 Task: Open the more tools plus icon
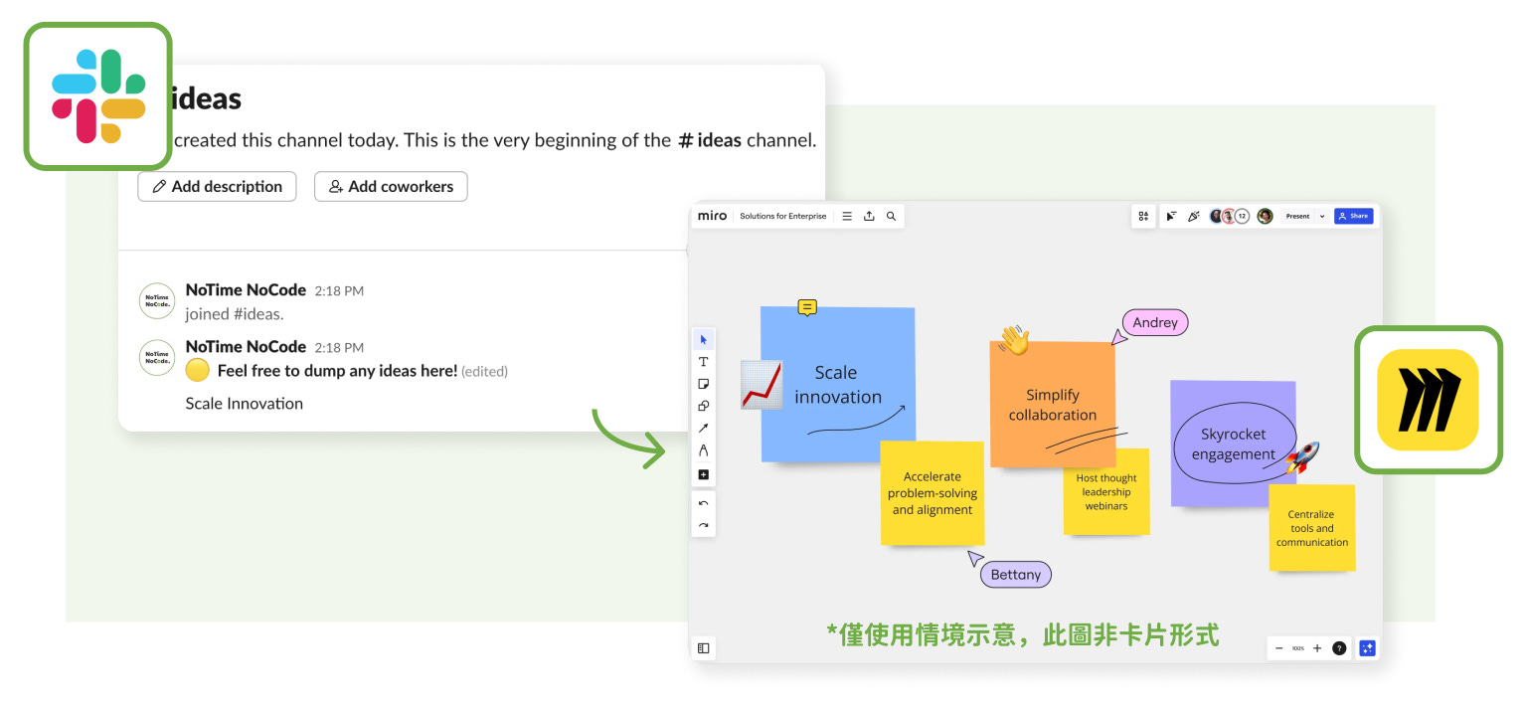point(703,474)
